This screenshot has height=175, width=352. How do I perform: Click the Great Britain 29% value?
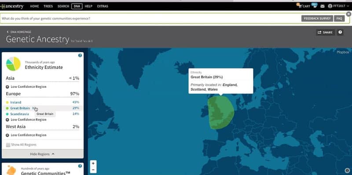coord(76,108)
